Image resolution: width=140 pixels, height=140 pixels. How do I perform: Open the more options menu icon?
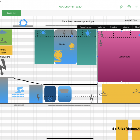coord(129,7)
